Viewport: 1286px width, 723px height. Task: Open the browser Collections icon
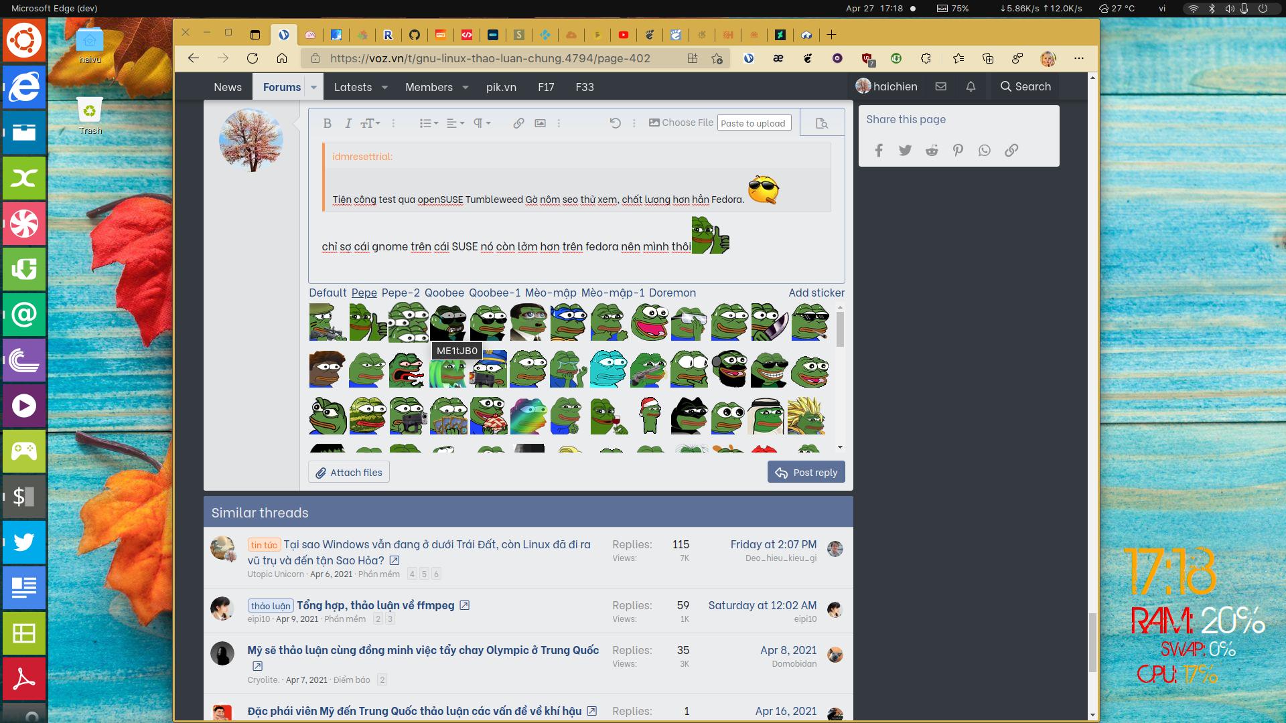[x=987, y=58]
